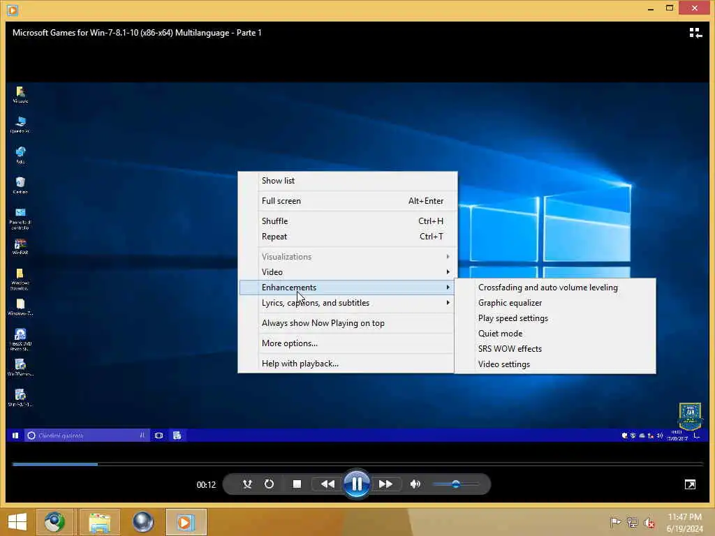Adjust the player volume slider
The width and height of the screenshot is (715, 536).
pyautogui.click(x=455, y=484)
